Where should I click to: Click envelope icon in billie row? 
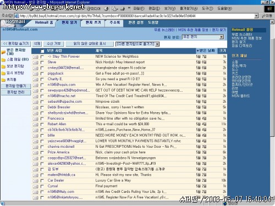click(x=35, y=136)
